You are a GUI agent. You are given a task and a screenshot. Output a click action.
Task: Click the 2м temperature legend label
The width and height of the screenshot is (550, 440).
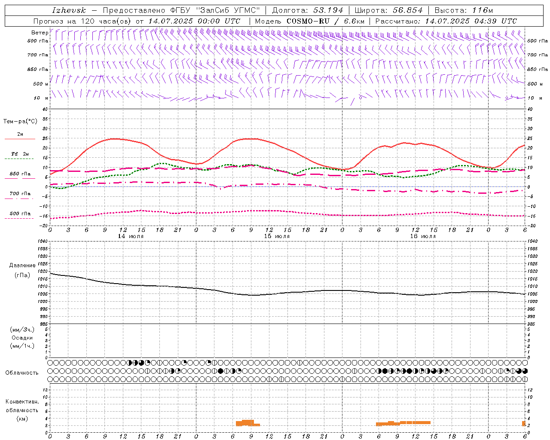coord(20,134)
